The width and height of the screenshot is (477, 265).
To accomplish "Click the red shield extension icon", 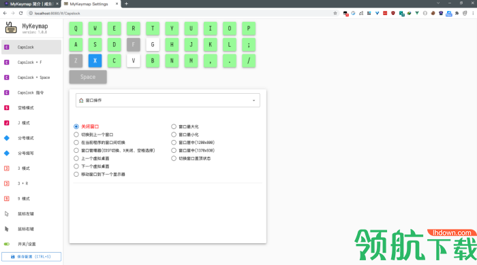I will tap(393, 13).
